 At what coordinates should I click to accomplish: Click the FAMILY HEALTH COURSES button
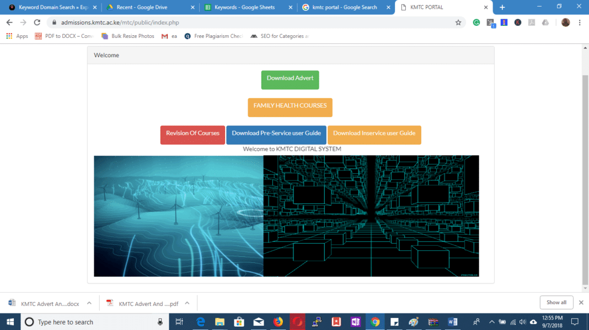pyautogui.click(x=290, y=107)
